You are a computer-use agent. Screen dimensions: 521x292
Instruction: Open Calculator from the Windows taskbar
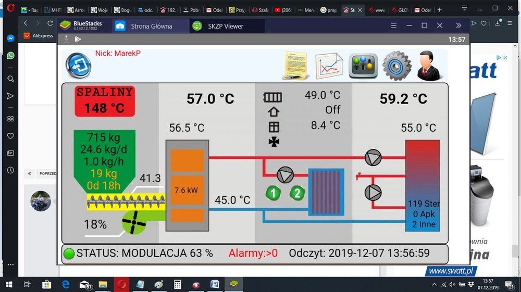pyautogui.click(x=178, y=284)
